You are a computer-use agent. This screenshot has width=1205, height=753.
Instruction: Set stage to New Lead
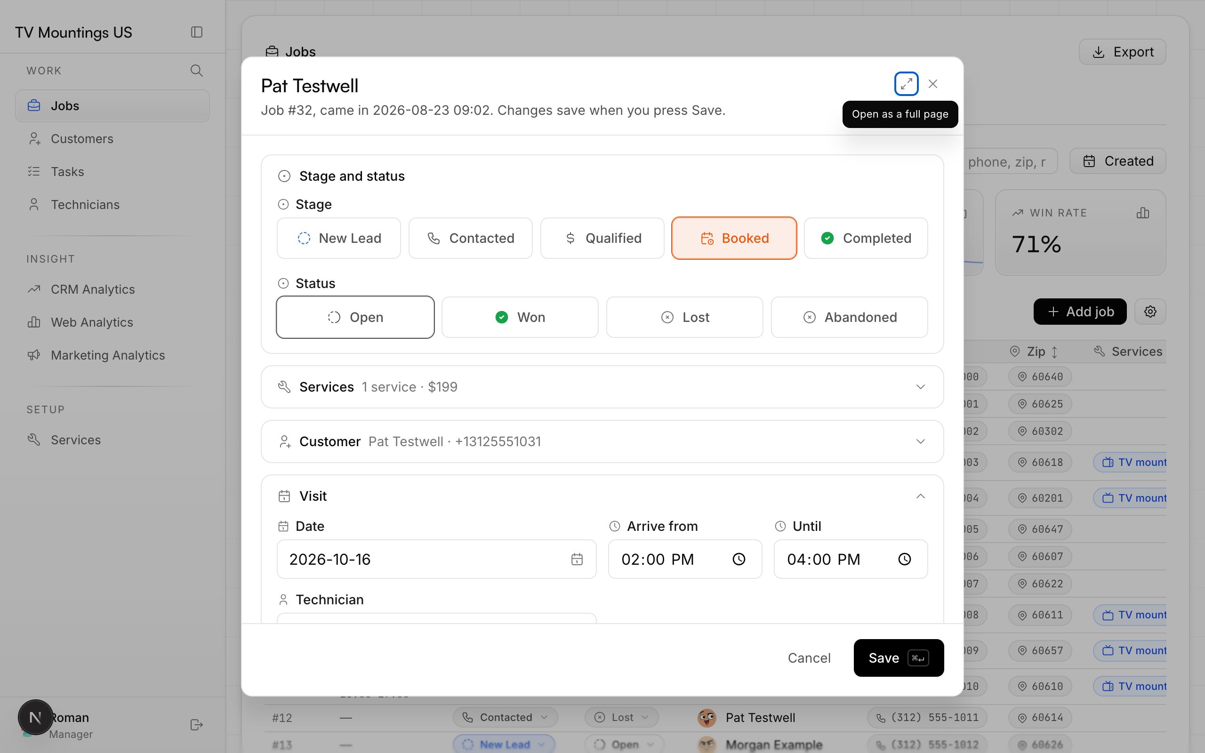tap(338, 238)
